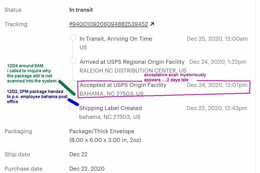Viewport: 260px width, 173px height.
Task: Click "Arrived at USPS Regional Origin Facility" text
Action: [x=132, y=62]
